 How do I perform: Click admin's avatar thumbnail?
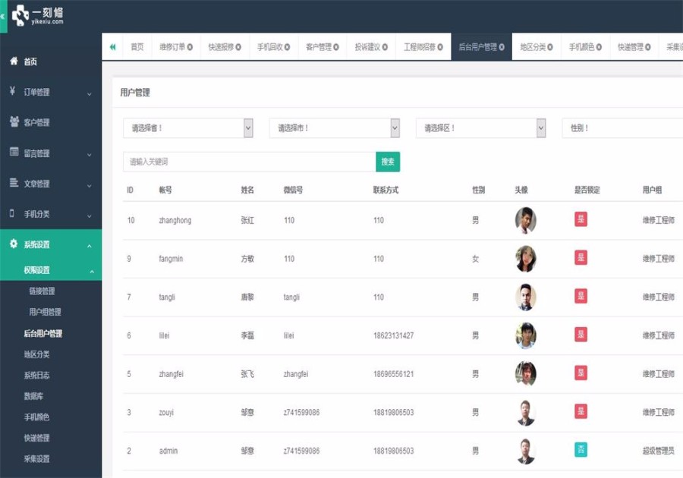click(x=525, y=451)
